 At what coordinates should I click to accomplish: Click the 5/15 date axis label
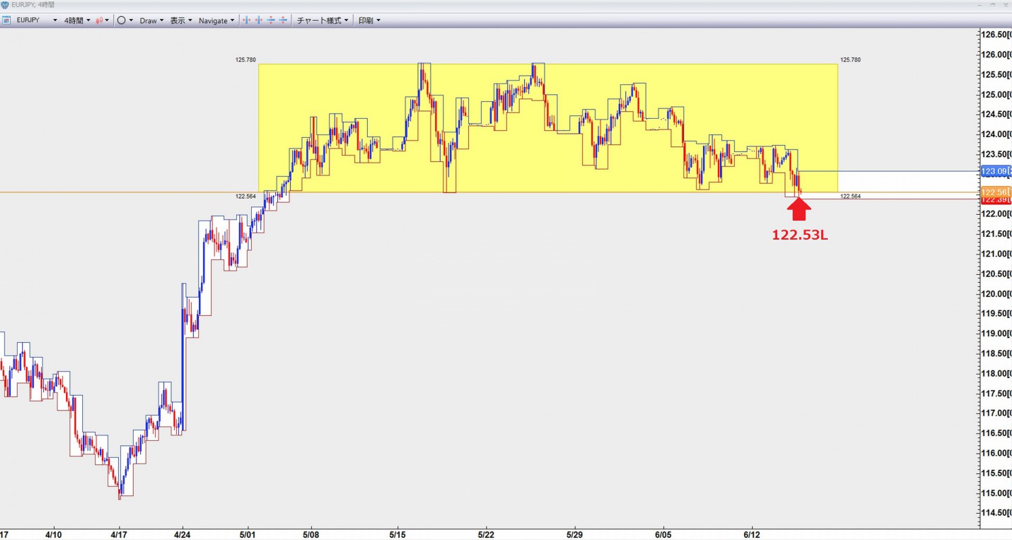[398, 535]
